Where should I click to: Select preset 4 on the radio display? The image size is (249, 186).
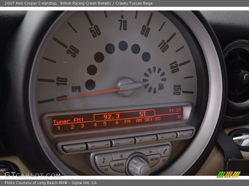click(x=95, y=125)
